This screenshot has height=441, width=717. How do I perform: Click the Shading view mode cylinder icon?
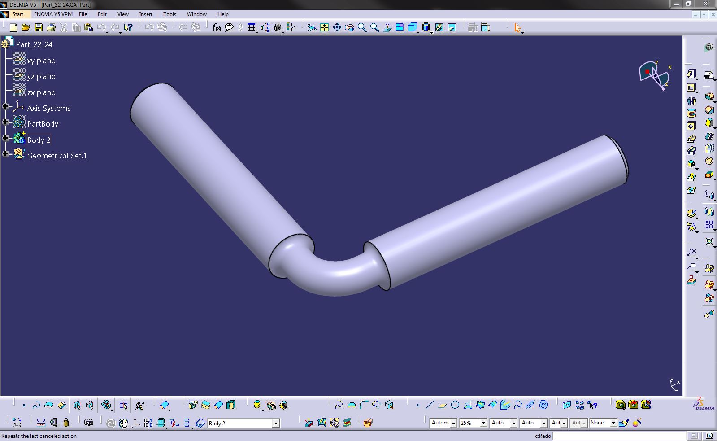click(426, 28)
